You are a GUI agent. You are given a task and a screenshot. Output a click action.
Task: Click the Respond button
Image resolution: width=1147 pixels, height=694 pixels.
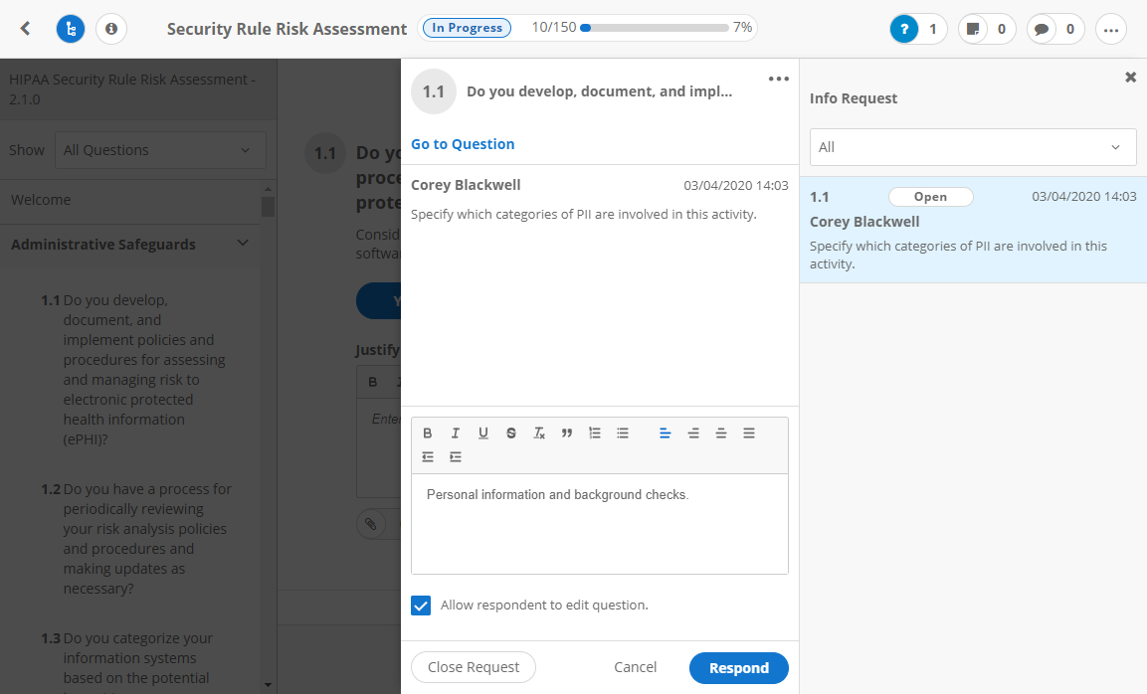click(x=738, y=667)
